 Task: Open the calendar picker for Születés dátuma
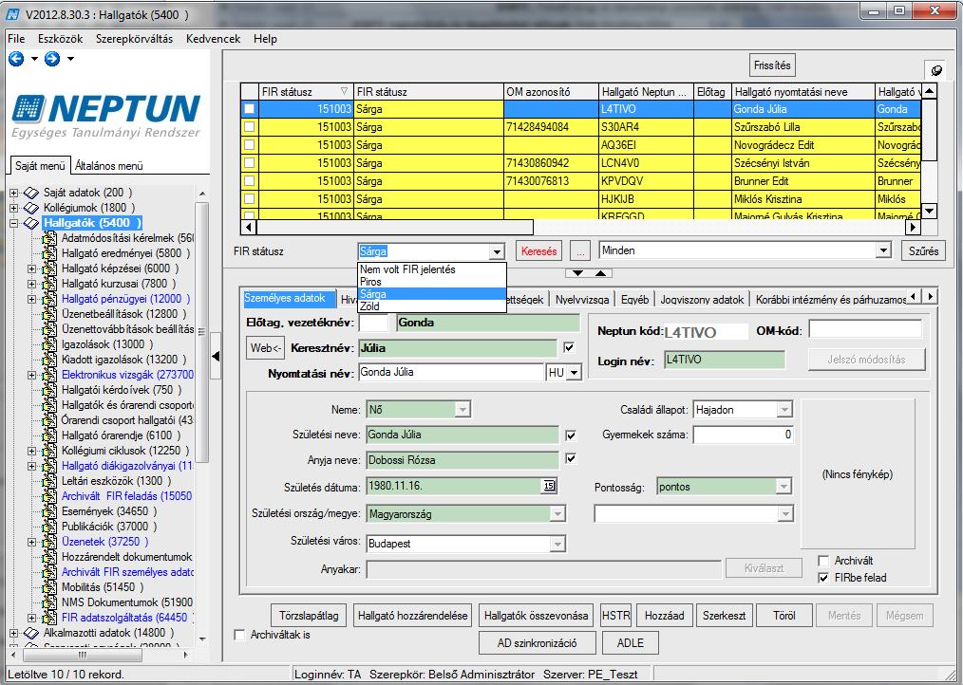549,486
